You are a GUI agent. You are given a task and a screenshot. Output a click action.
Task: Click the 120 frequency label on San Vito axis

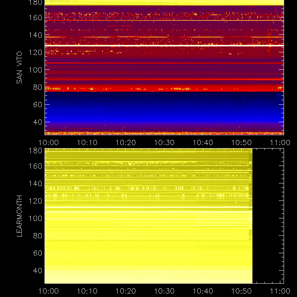pyautogui.click(x=35, y=52)
